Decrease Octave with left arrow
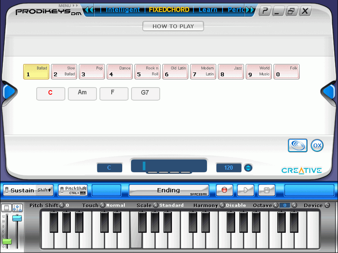Screen dimensions: 338x253 [x=276, y=205]
